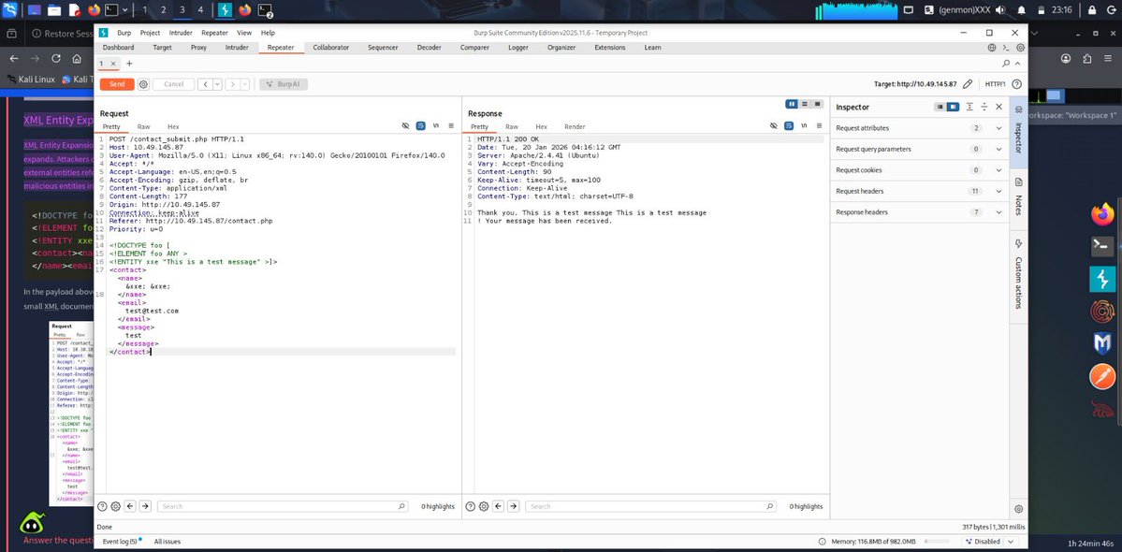This screenshot has height=552, width=1122.
Task: Click the edit target pencil icon
Action: coord(968,84)
